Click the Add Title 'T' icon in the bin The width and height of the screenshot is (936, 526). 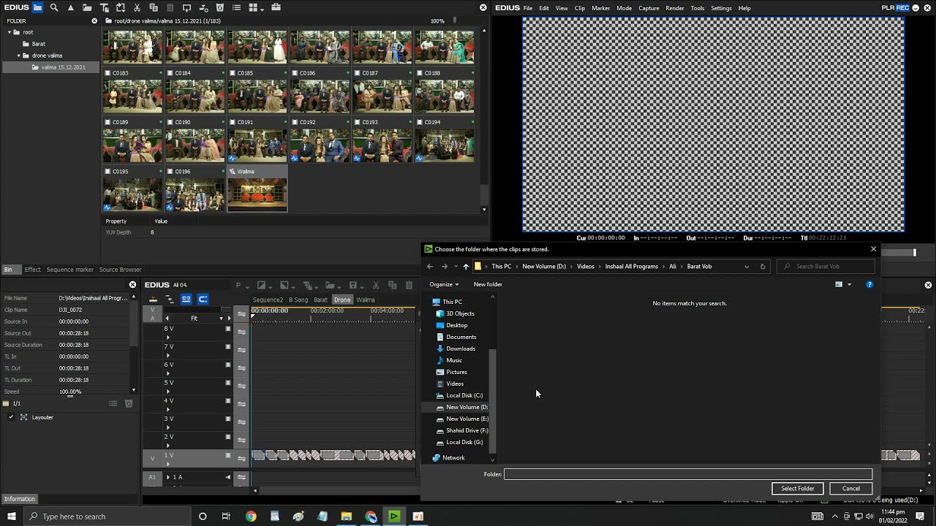click(104, 7)
